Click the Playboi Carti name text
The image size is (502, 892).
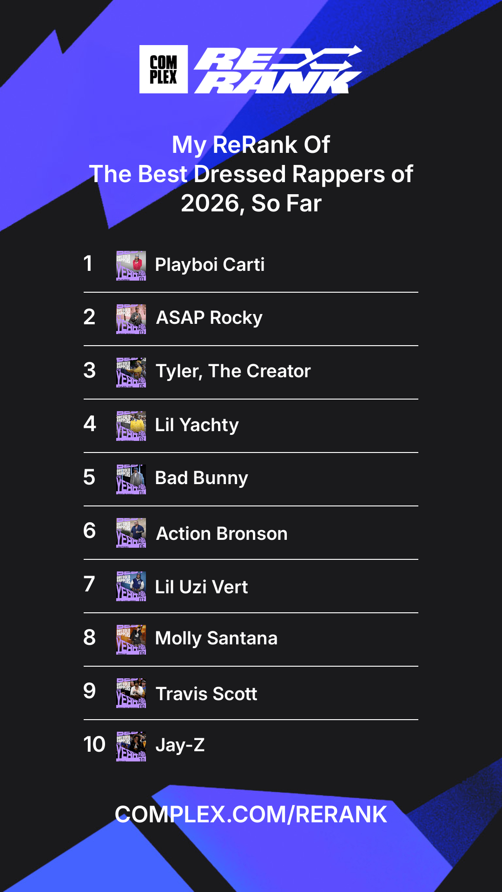click(210, 265)
